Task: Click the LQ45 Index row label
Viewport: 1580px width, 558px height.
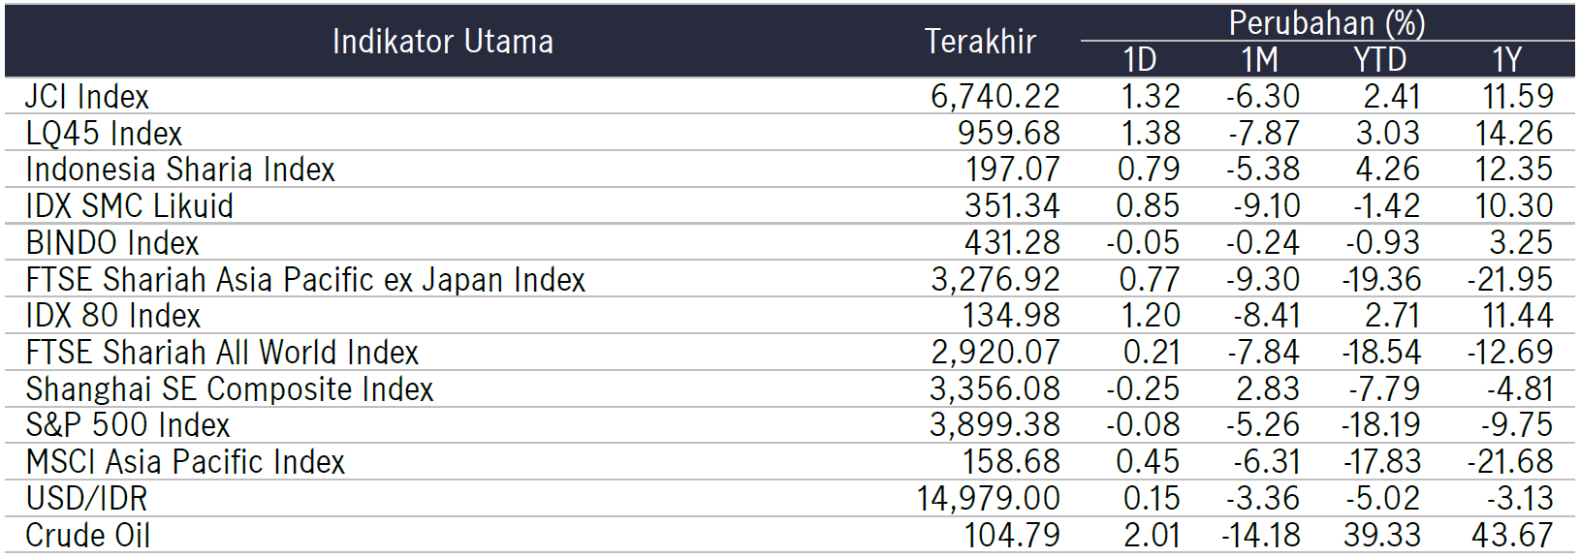Action: (x=104, y=134)
